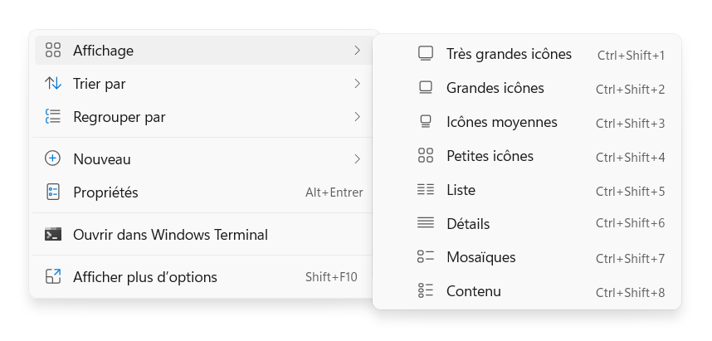712x341 pixels.
Task: Click the Propriétés document icon
Action: point(53,192)
